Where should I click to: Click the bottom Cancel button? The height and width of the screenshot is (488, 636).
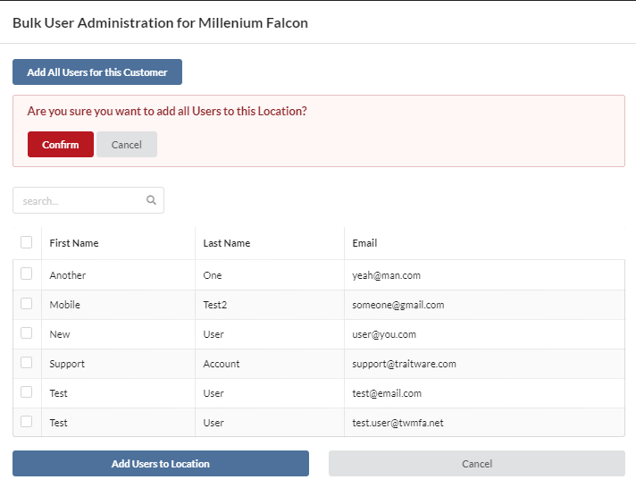click(477, 464)
